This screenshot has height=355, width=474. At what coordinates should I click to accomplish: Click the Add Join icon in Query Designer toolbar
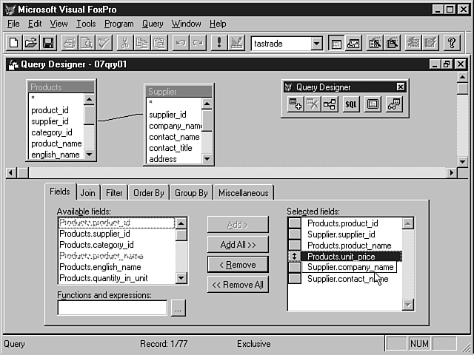[x=330, y=104]
